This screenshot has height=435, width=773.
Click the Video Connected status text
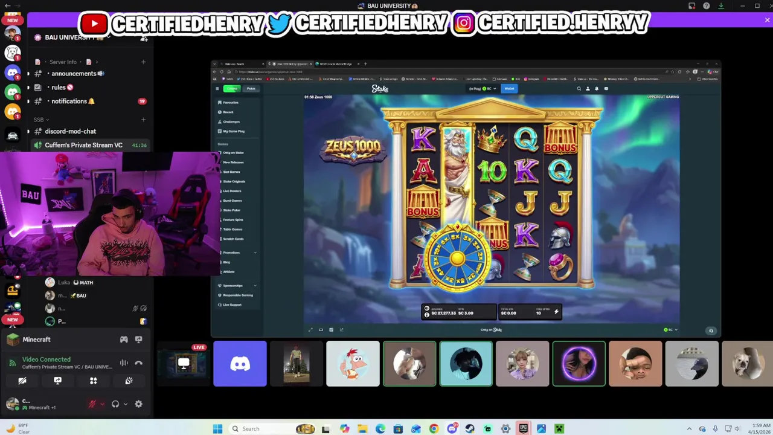pyautogui.click(x=47, y=359)
